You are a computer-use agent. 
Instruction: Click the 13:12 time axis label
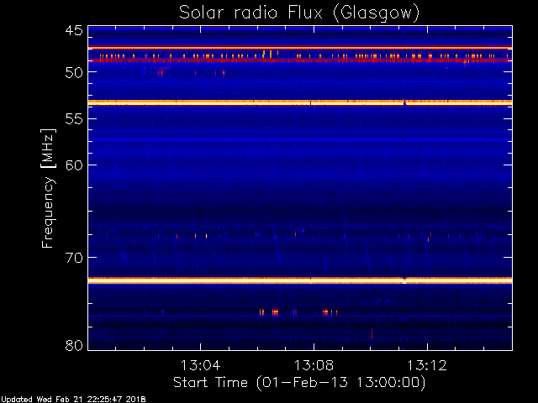click(x=427, y=365)
